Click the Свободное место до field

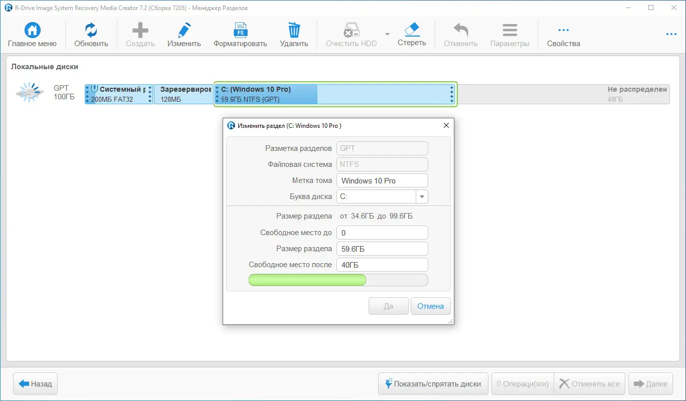pos(382,233)
